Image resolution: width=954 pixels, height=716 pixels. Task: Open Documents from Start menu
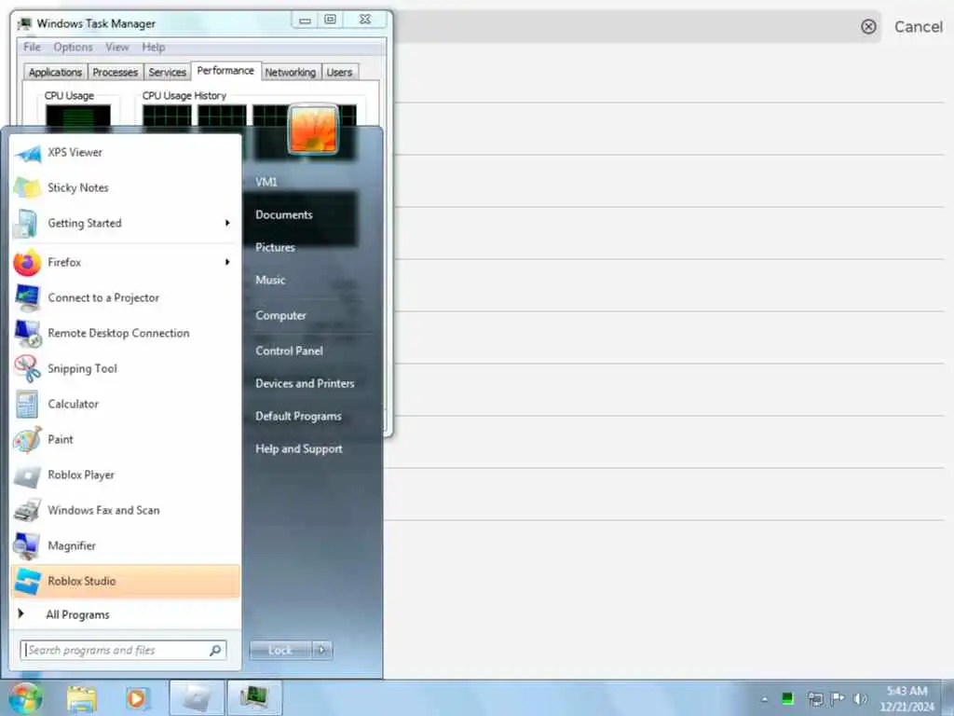[x=284, y=215]
